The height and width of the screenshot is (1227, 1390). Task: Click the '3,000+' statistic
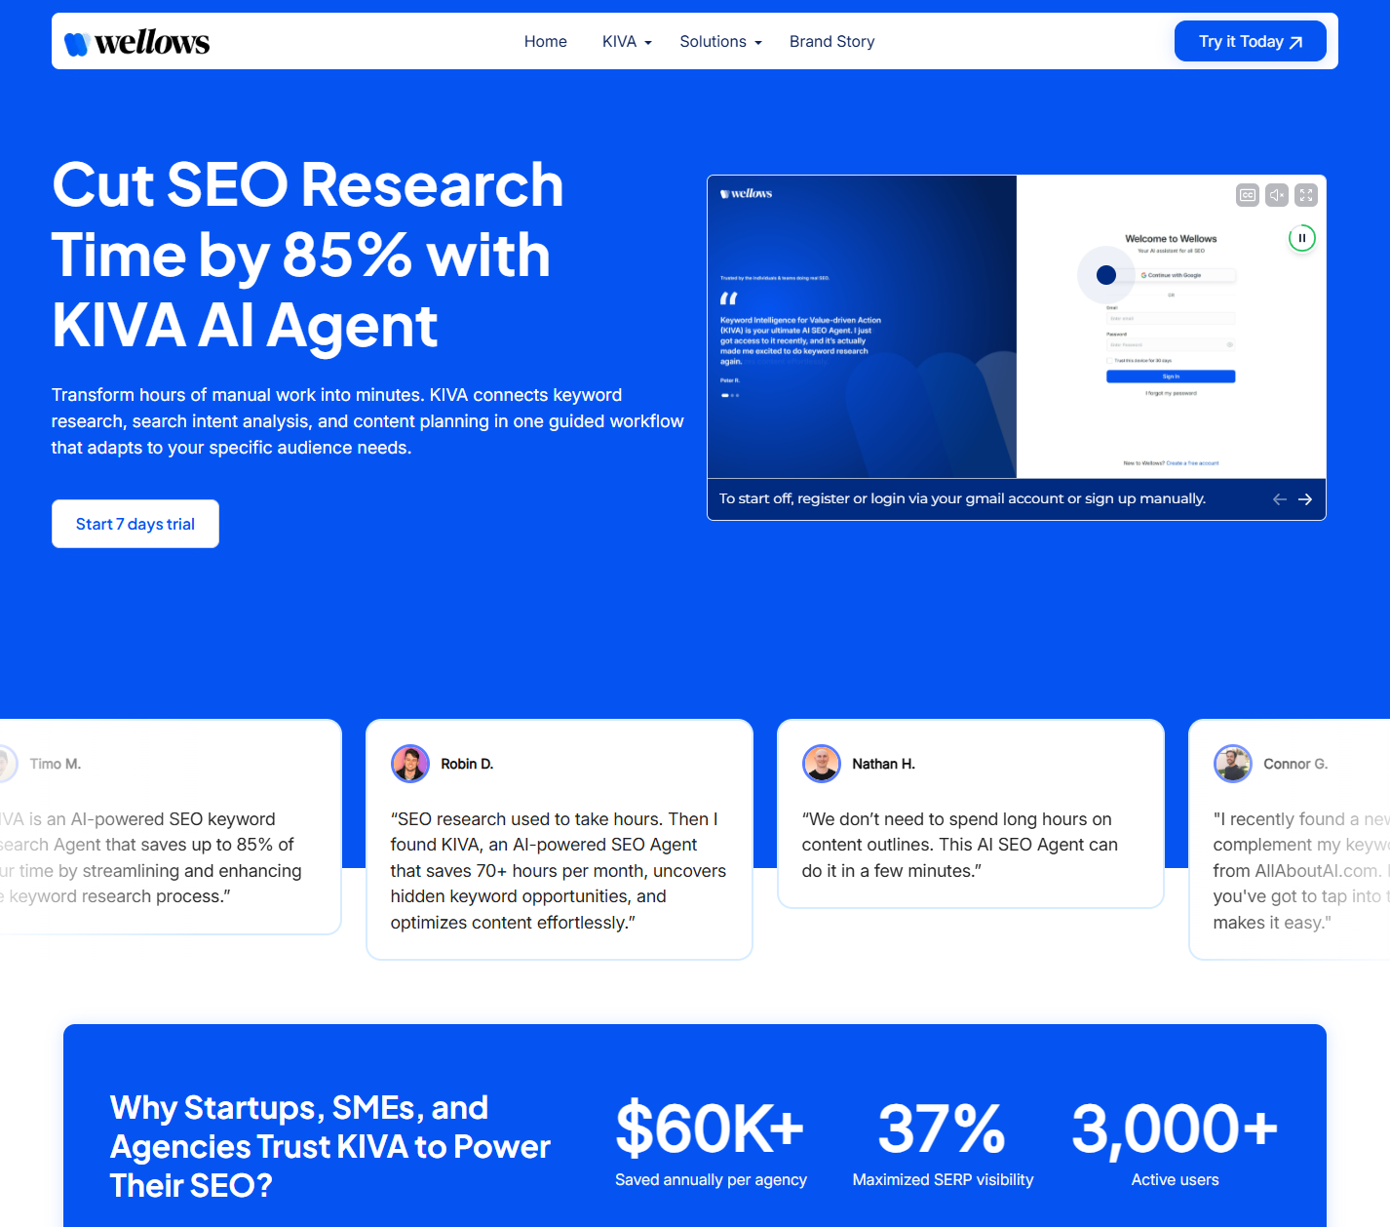(x=1175, y=1128)
